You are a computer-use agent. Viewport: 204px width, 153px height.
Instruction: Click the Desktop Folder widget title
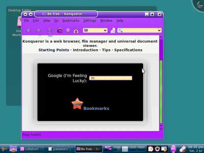pos(20,10)
